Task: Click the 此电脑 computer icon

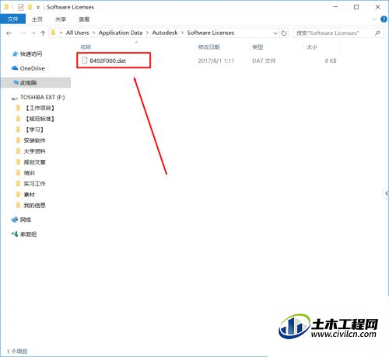Action: coord(16,82)
